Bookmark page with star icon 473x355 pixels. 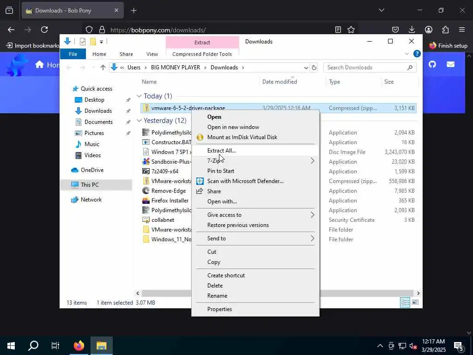(x=351, y=30)
